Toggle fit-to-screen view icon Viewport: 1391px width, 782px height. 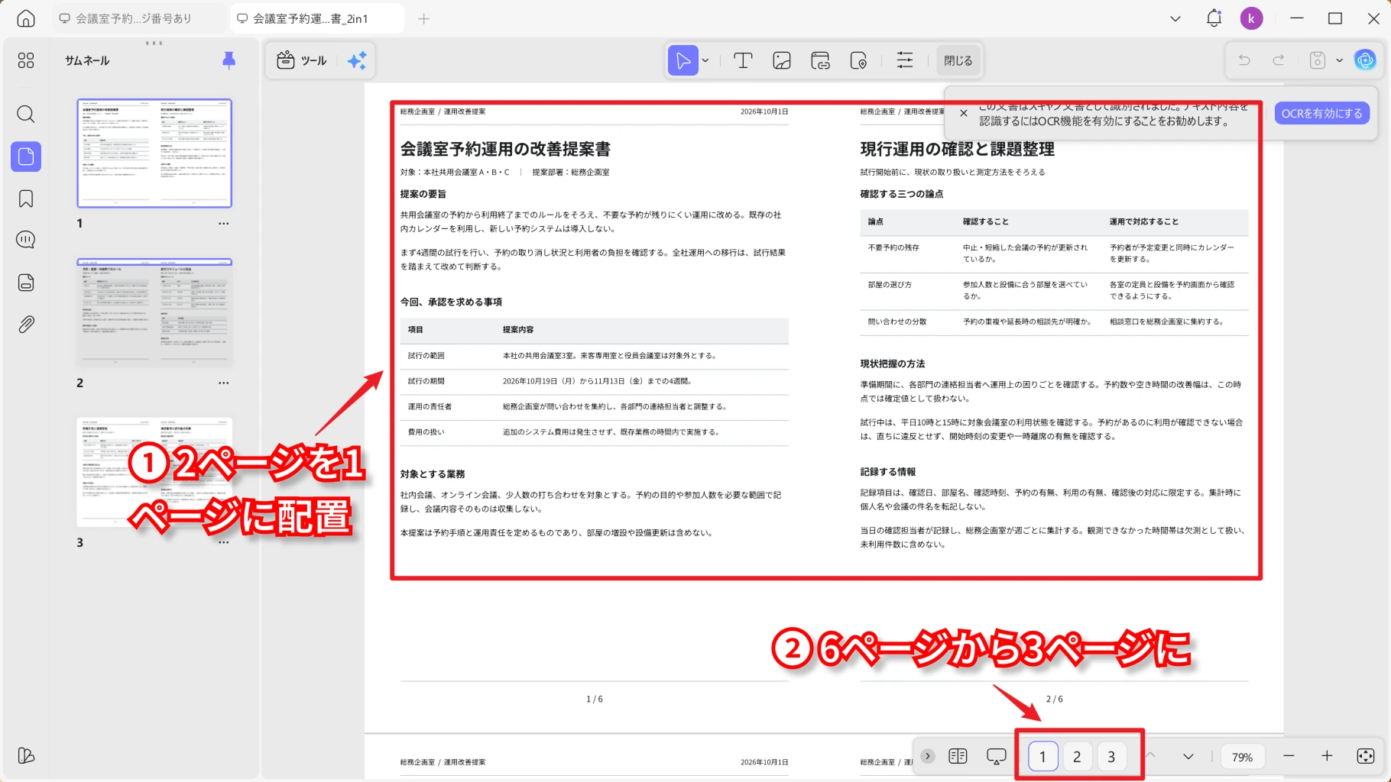[1365, 756]
